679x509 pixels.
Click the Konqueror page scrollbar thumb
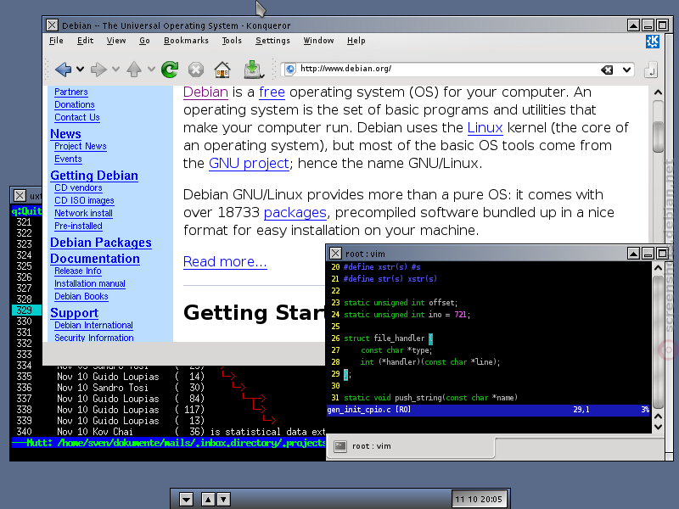[x=659, y=137]
